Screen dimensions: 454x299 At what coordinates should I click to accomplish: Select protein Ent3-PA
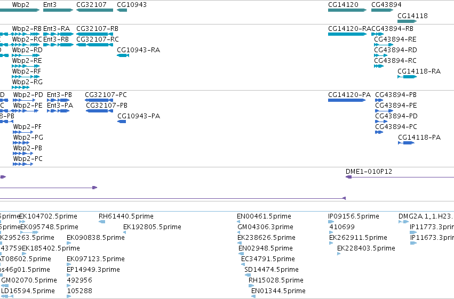[x=58, y=111]
